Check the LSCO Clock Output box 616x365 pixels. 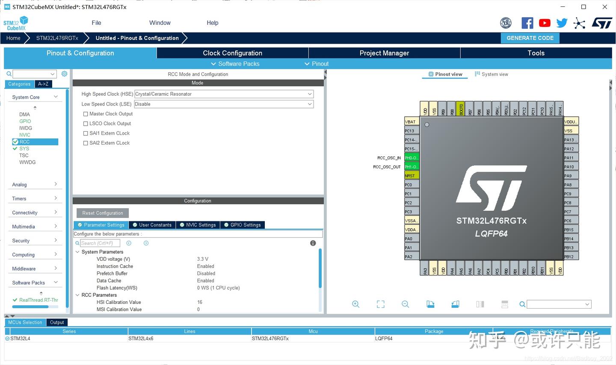85,124
